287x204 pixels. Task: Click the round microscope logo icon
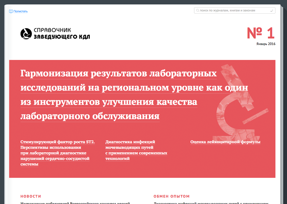coord(26,34)
